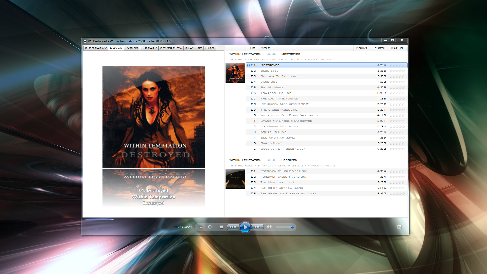487x274 pixels.
Task: Select track Deceiver Of Fools (Live)
Action: tap(326, 149)
